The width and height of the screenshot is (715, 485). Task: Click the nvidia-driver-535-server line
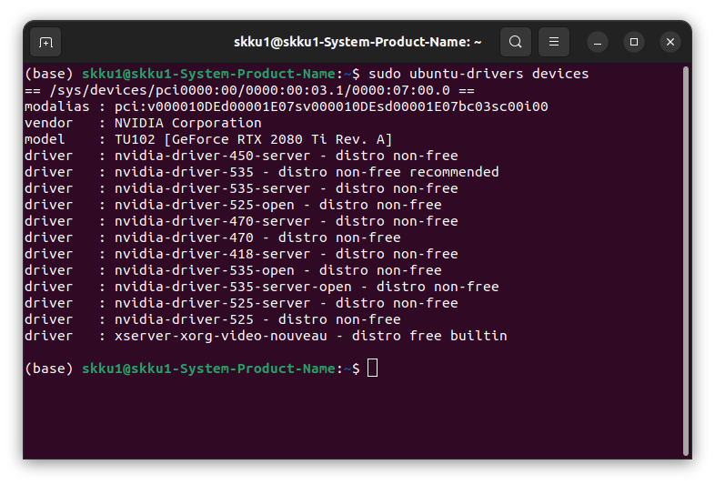241,188
